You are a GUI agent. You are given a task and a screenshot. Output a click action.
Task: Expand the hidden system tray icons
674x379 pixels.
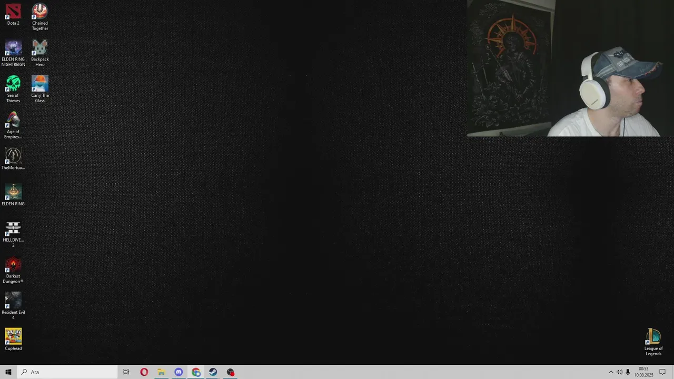coord(611,372)
